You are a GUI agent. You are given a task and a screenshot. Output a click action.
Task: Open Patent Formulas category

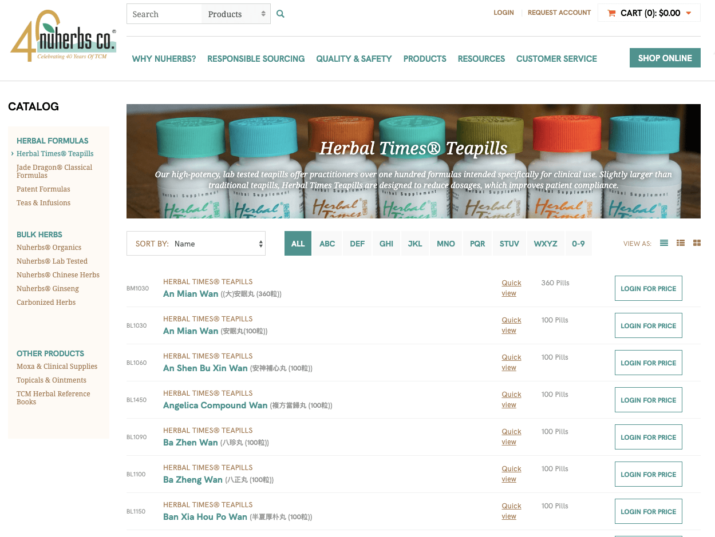tap(44, 189)
